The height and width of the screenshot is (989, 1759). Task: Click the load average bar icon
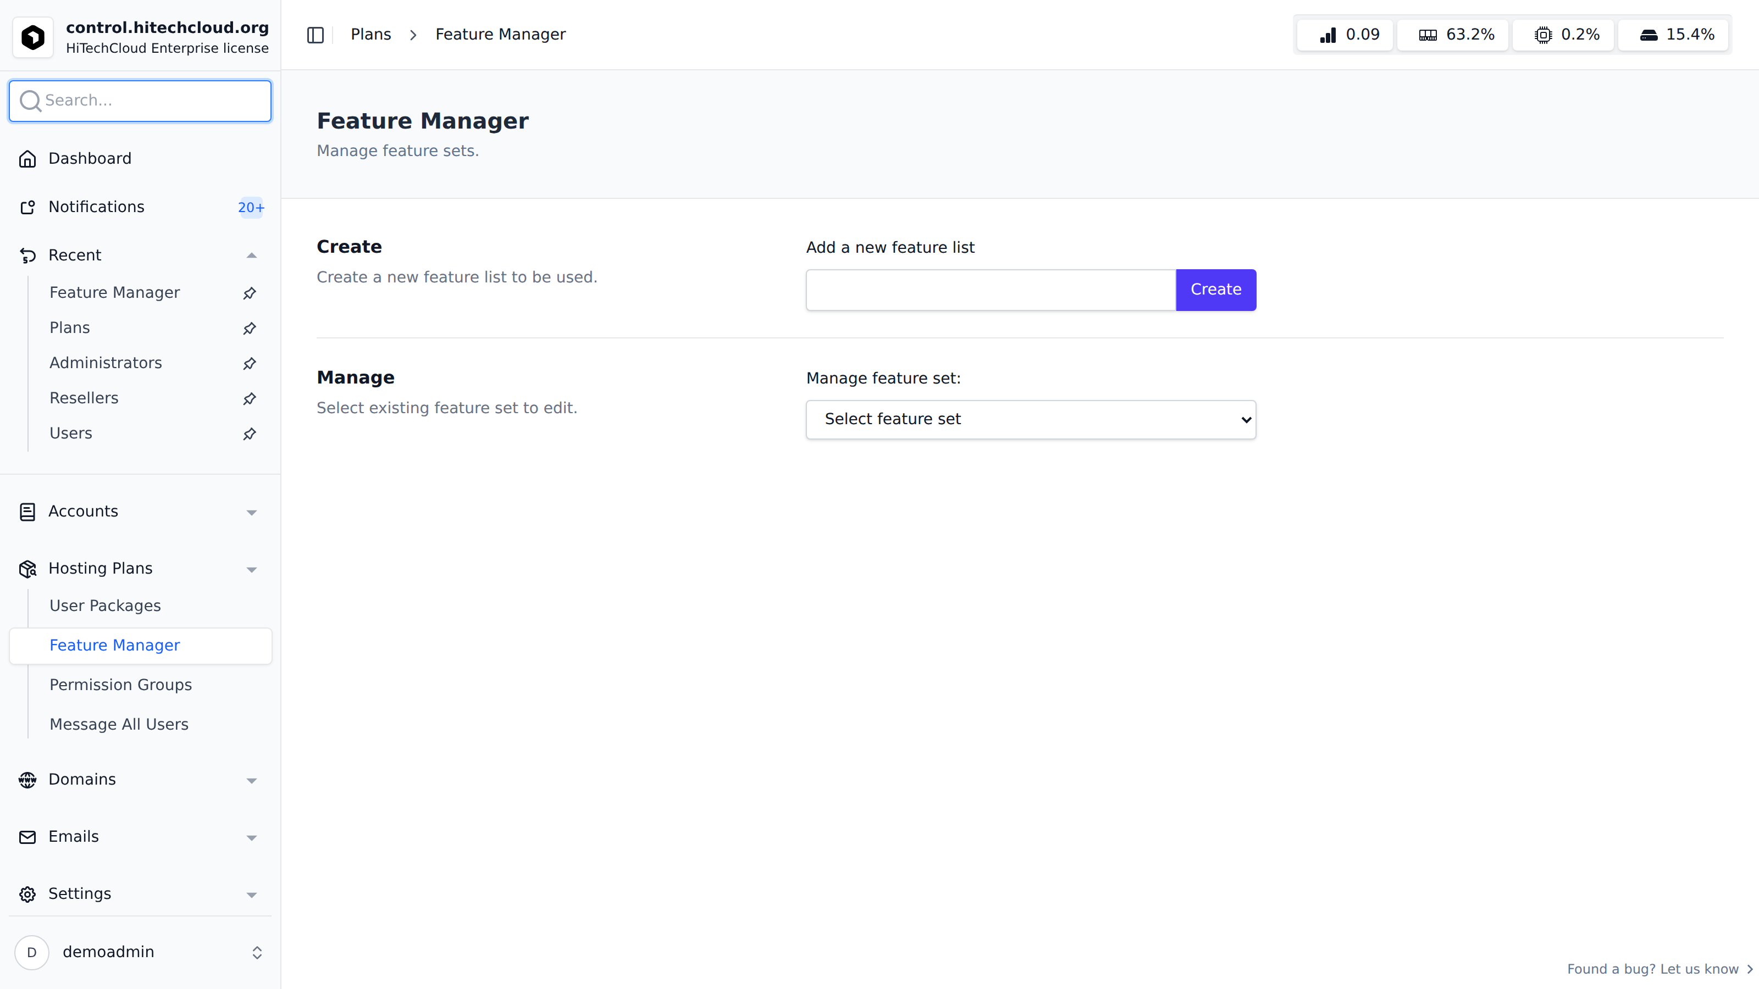tap(1328, 35)
